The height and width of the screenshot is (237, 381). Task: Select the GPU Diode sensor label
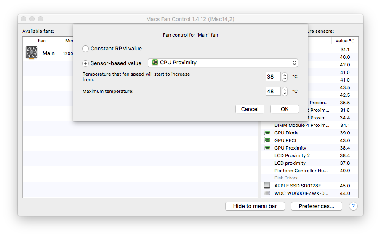[286, 133]
